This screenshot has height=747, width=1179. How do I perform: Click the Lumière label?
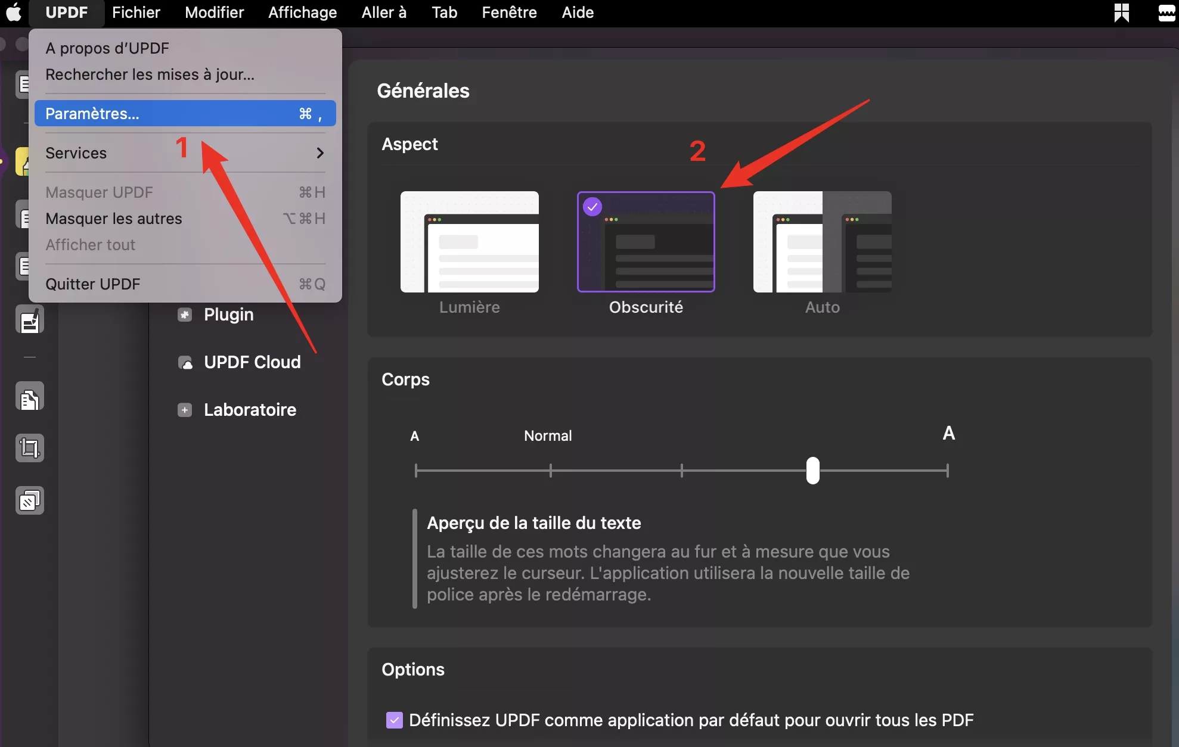(470, 307)
